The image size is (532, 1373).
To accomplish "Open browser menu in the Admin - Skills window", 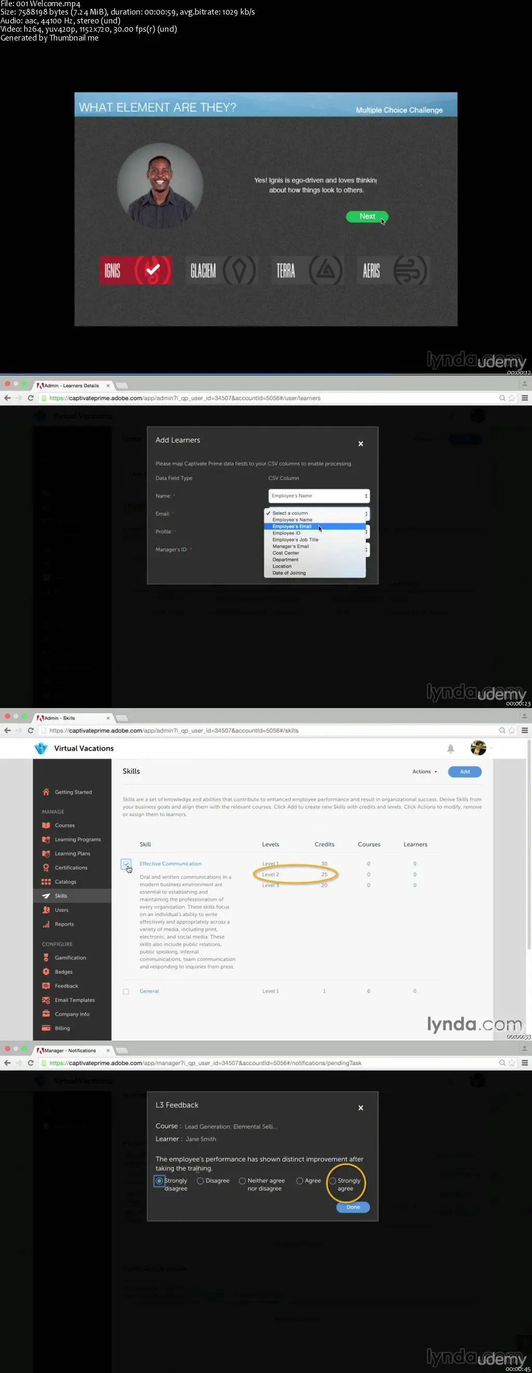I will 525,731.
